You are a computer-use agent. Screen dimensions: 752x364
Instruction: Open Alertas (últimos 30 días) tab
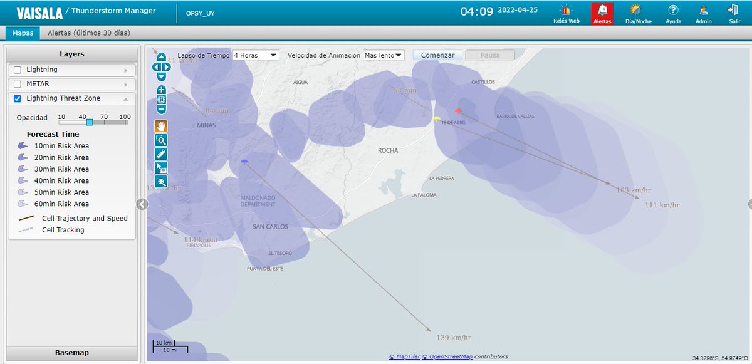[89, 33]
